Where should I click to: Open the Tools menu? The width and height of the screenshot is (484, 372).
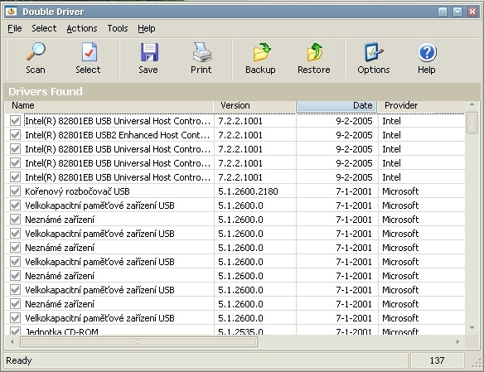coord(118,28)
